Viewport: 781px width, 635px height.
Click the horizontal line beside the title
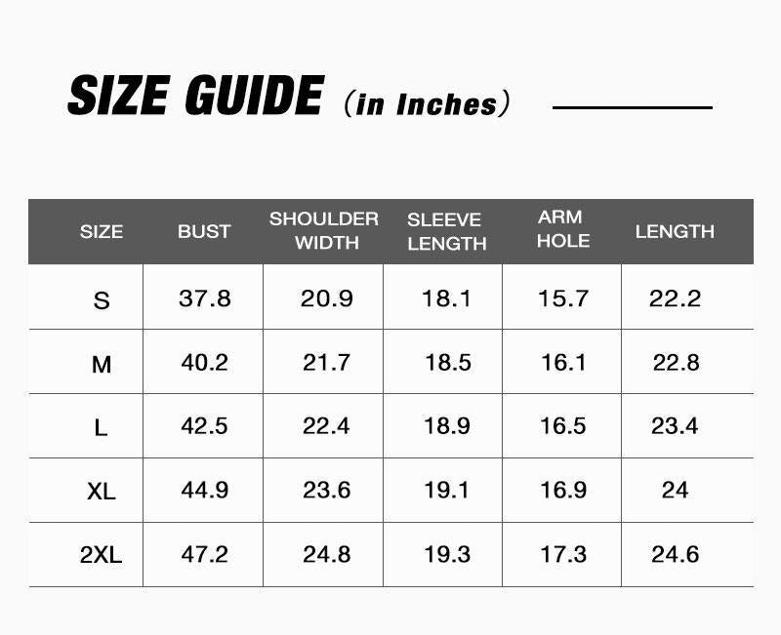(633, 107)
